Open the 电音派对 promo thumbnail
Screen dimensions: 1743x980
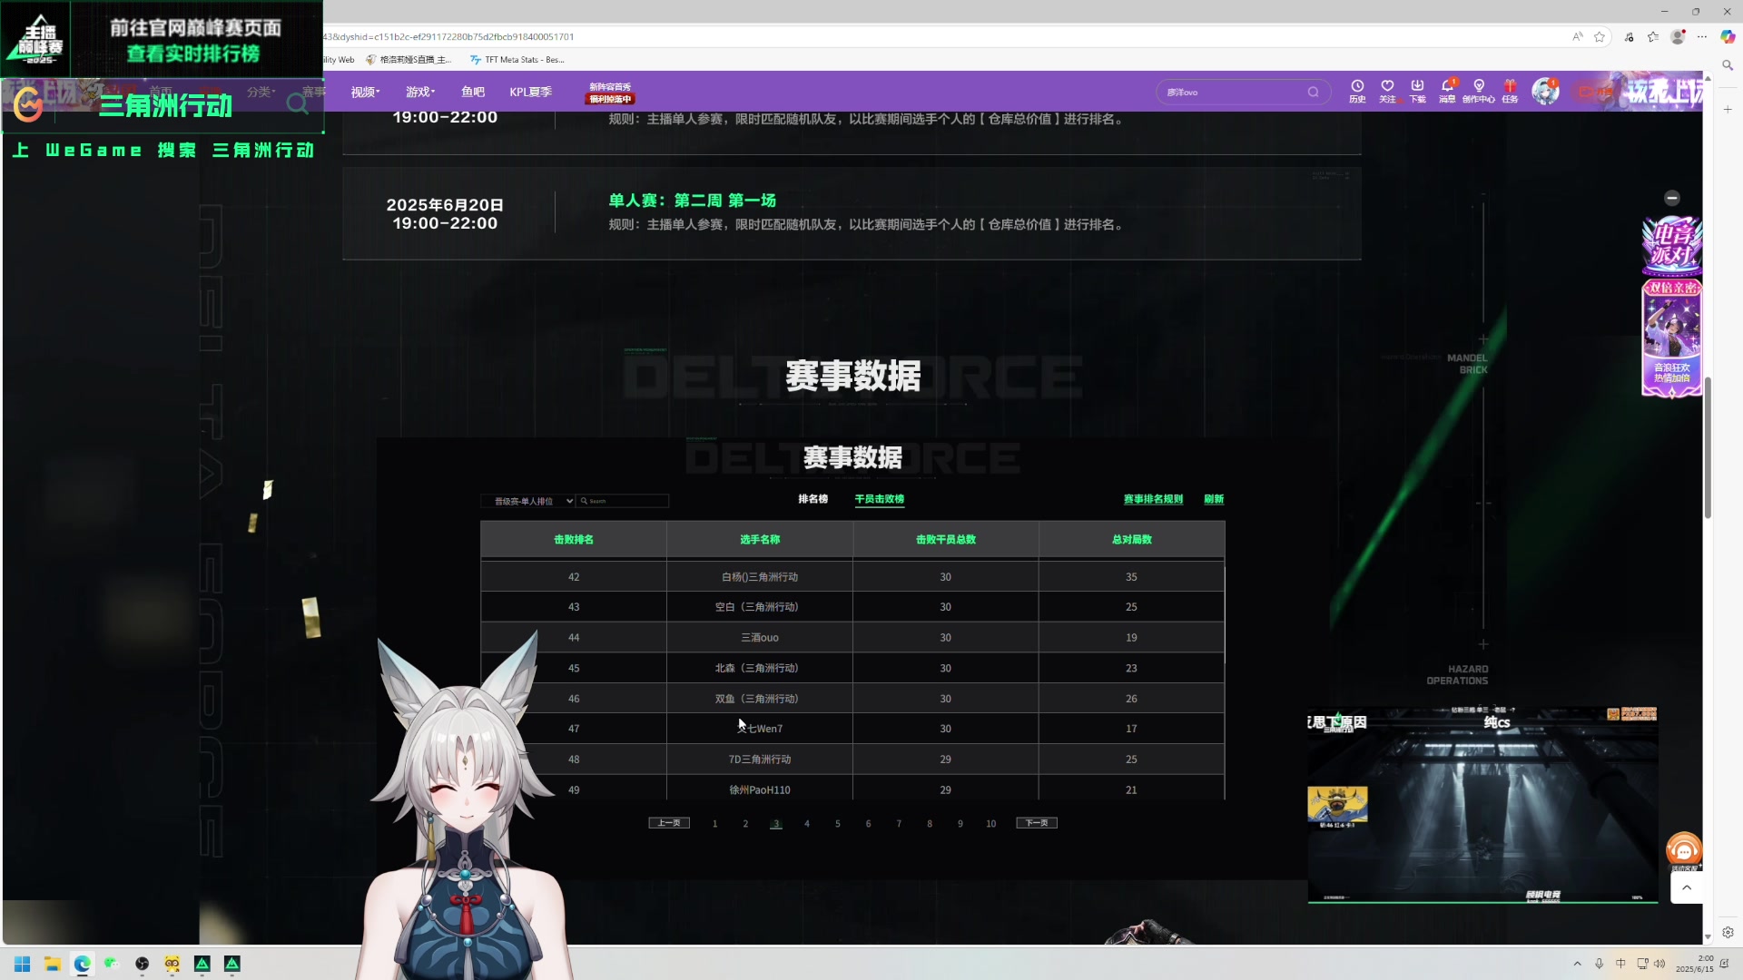click(x=1671, y=245)
